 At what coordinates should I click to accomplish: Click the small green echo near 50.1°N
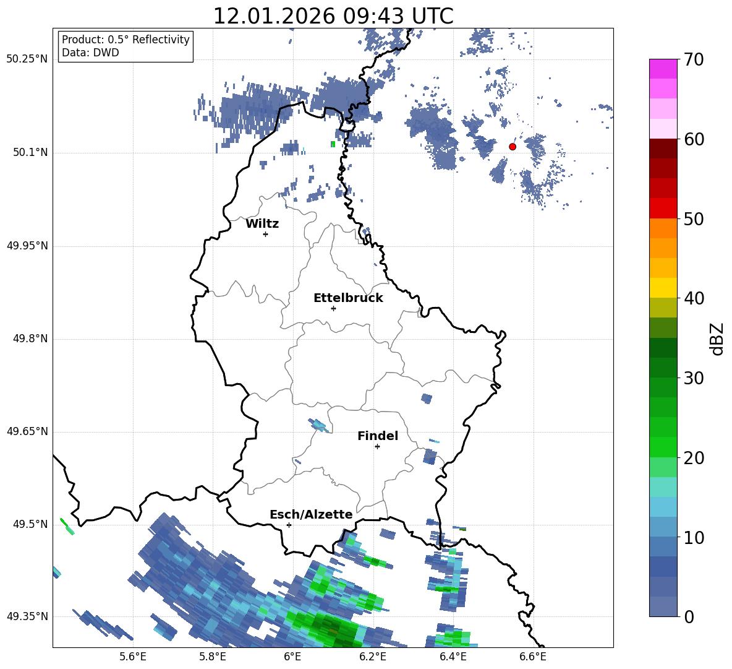click(x=333, y=144)
